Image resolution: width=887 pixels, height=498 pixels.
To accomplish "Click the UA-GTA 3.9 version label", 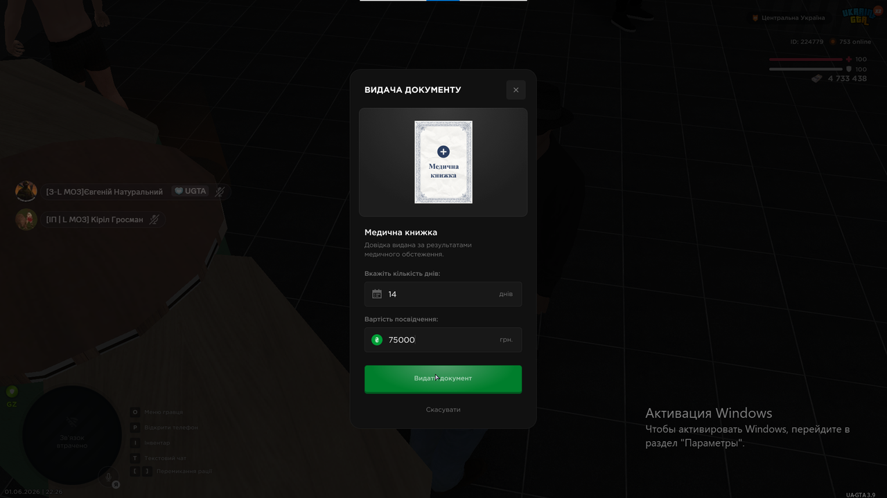I will [861, 495].
